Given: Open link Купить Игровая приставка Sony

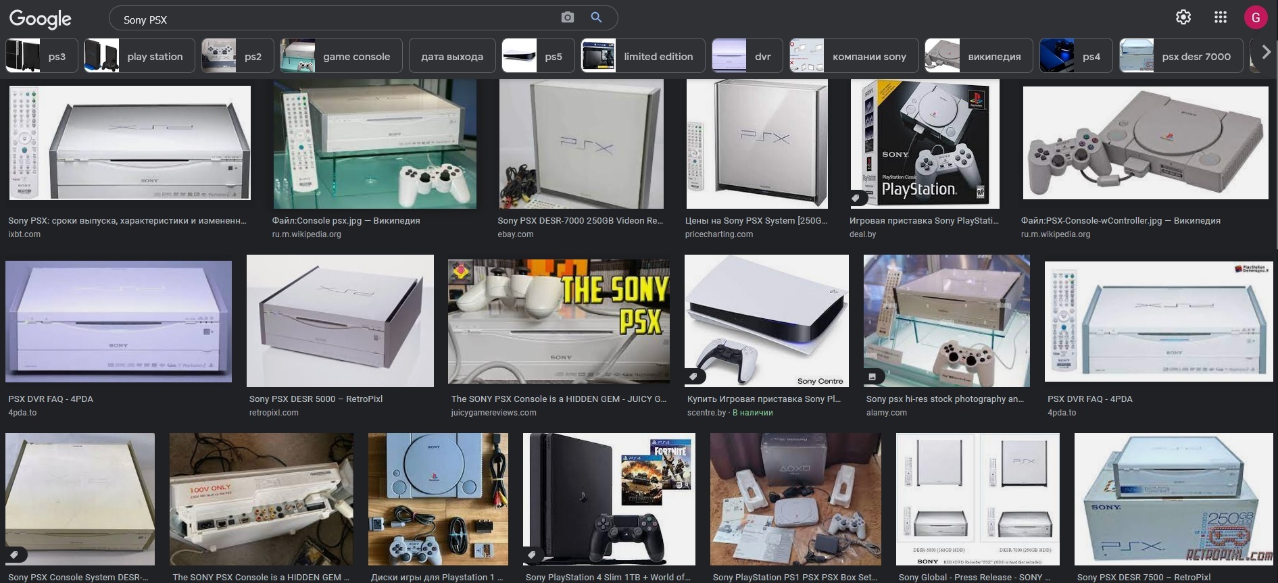Looking at the screenshot, I should (x=764, y=399).
